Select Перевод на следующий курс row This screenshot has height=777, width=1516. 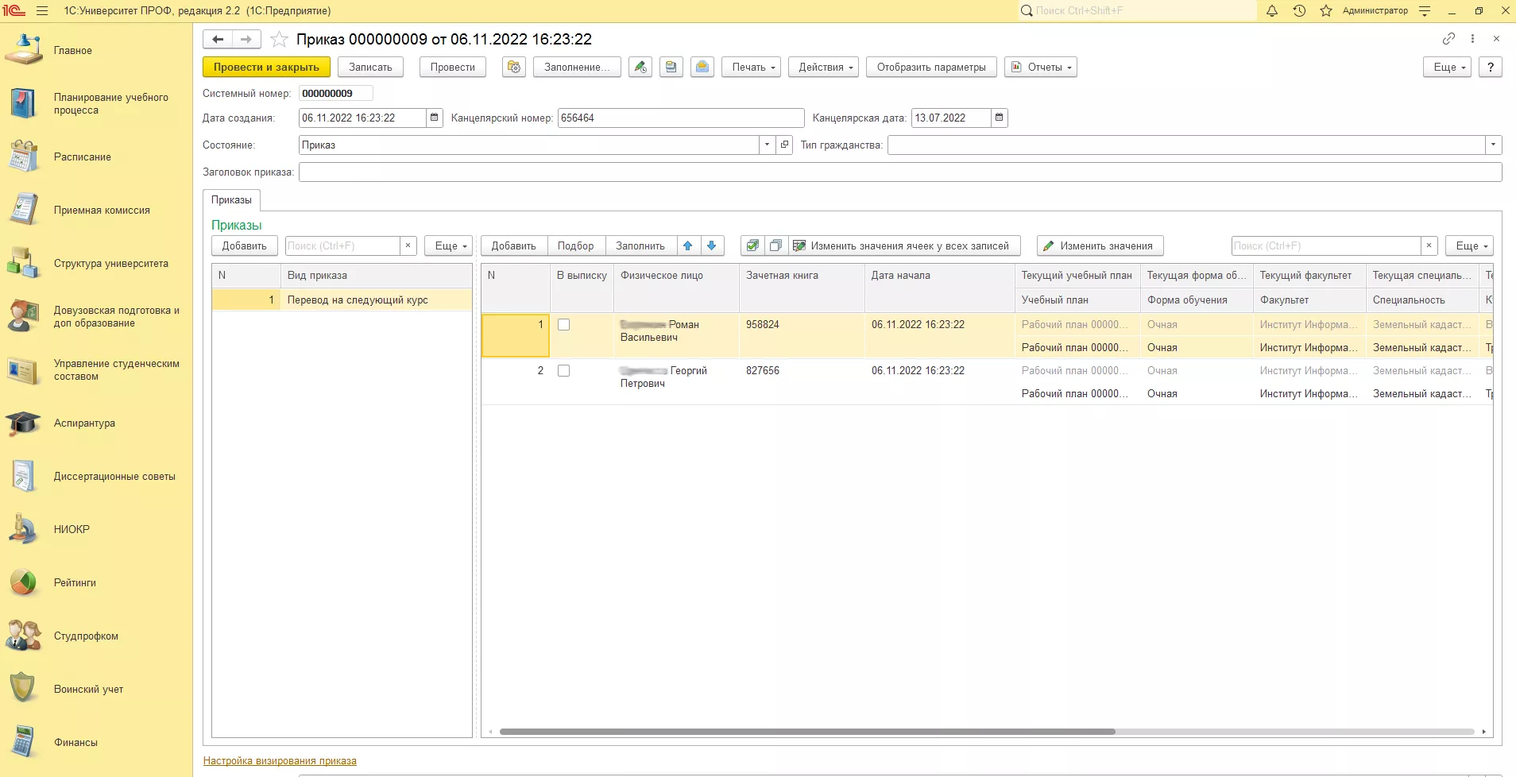[x=342, y=300]
